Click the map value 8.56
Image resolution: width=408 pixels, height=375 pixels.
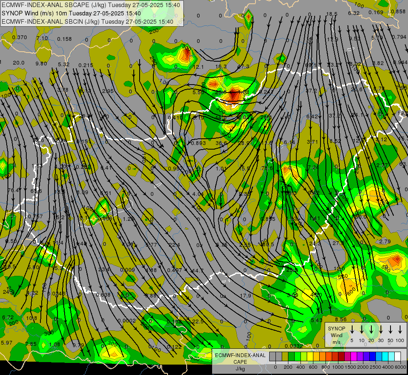pos(341,319)
